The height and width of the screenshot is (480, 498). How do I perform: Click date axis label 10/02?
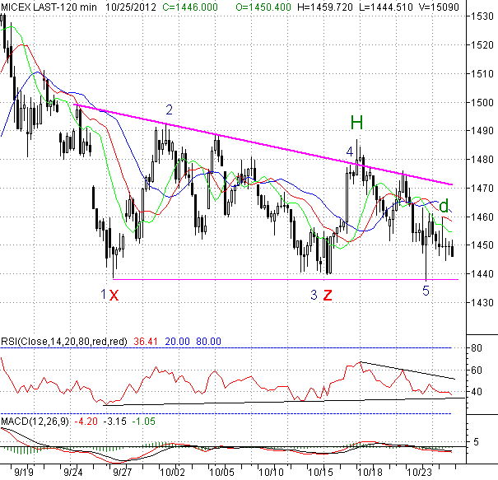(x=172, y=472)
